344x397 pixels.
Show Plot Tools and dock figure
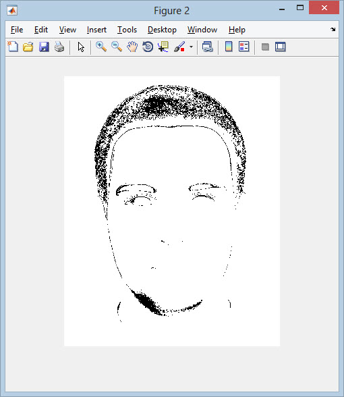tap(281, 47)
